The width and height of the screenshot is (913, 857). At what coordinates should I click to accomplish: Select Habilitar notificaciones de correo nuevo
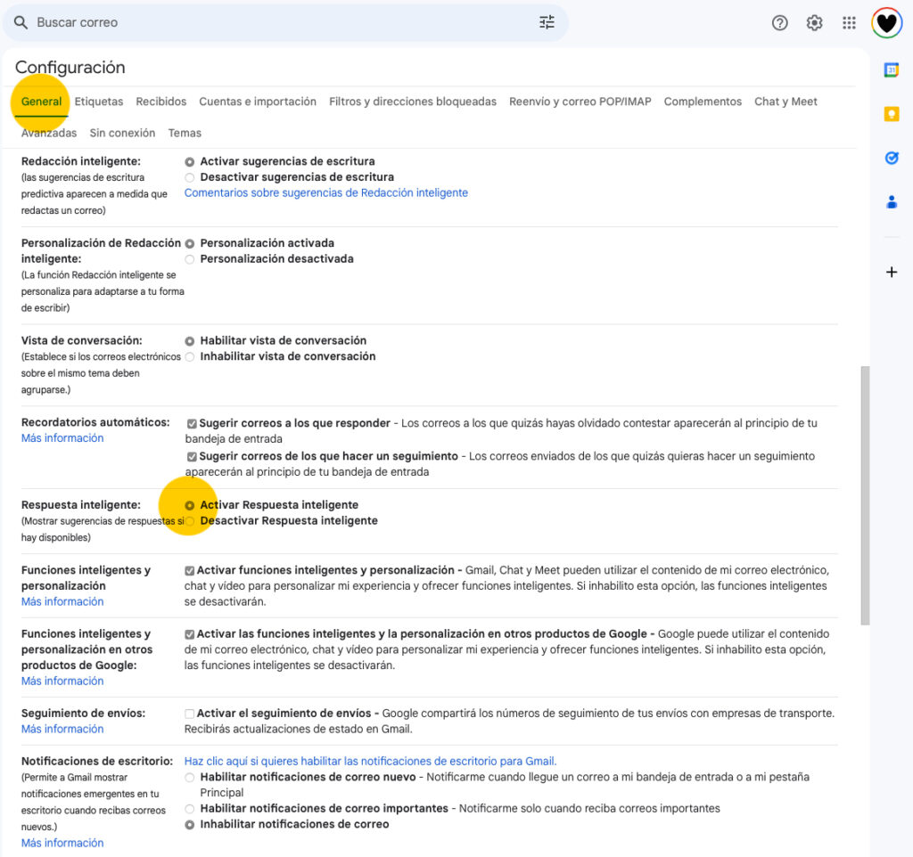tap(189, 778)
